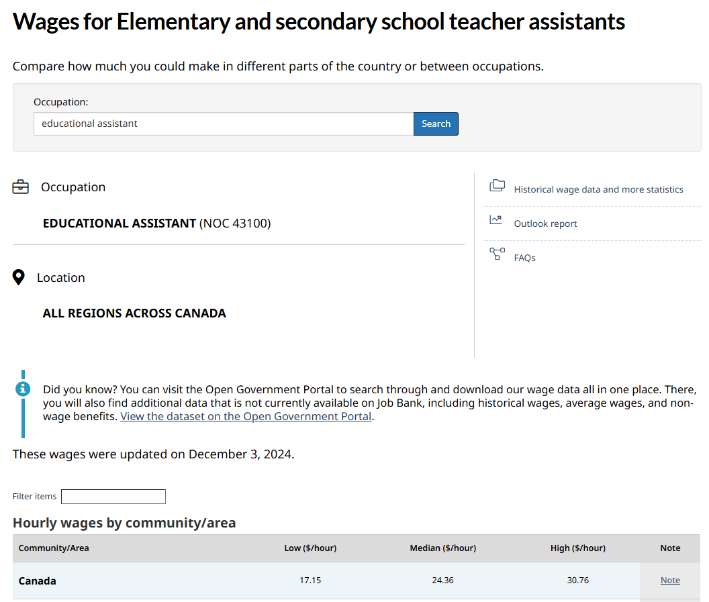Viewport: 709px width, 602px height.
Task: Open the Note link in the Canada row
Action: 670,581
